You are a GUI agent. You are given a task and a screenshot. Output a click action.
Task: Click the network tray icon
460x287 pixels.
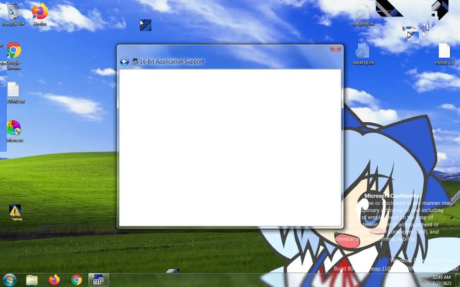pos(424,280)
